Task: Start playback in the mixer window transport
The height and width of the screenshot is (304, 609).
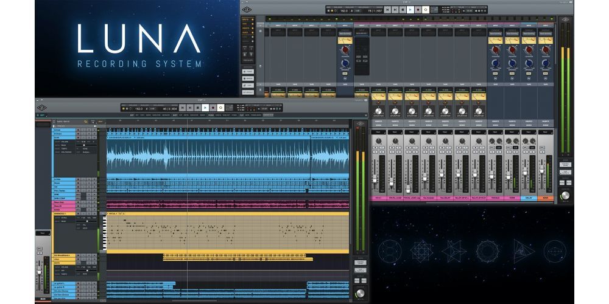Action: coord(410,10)
